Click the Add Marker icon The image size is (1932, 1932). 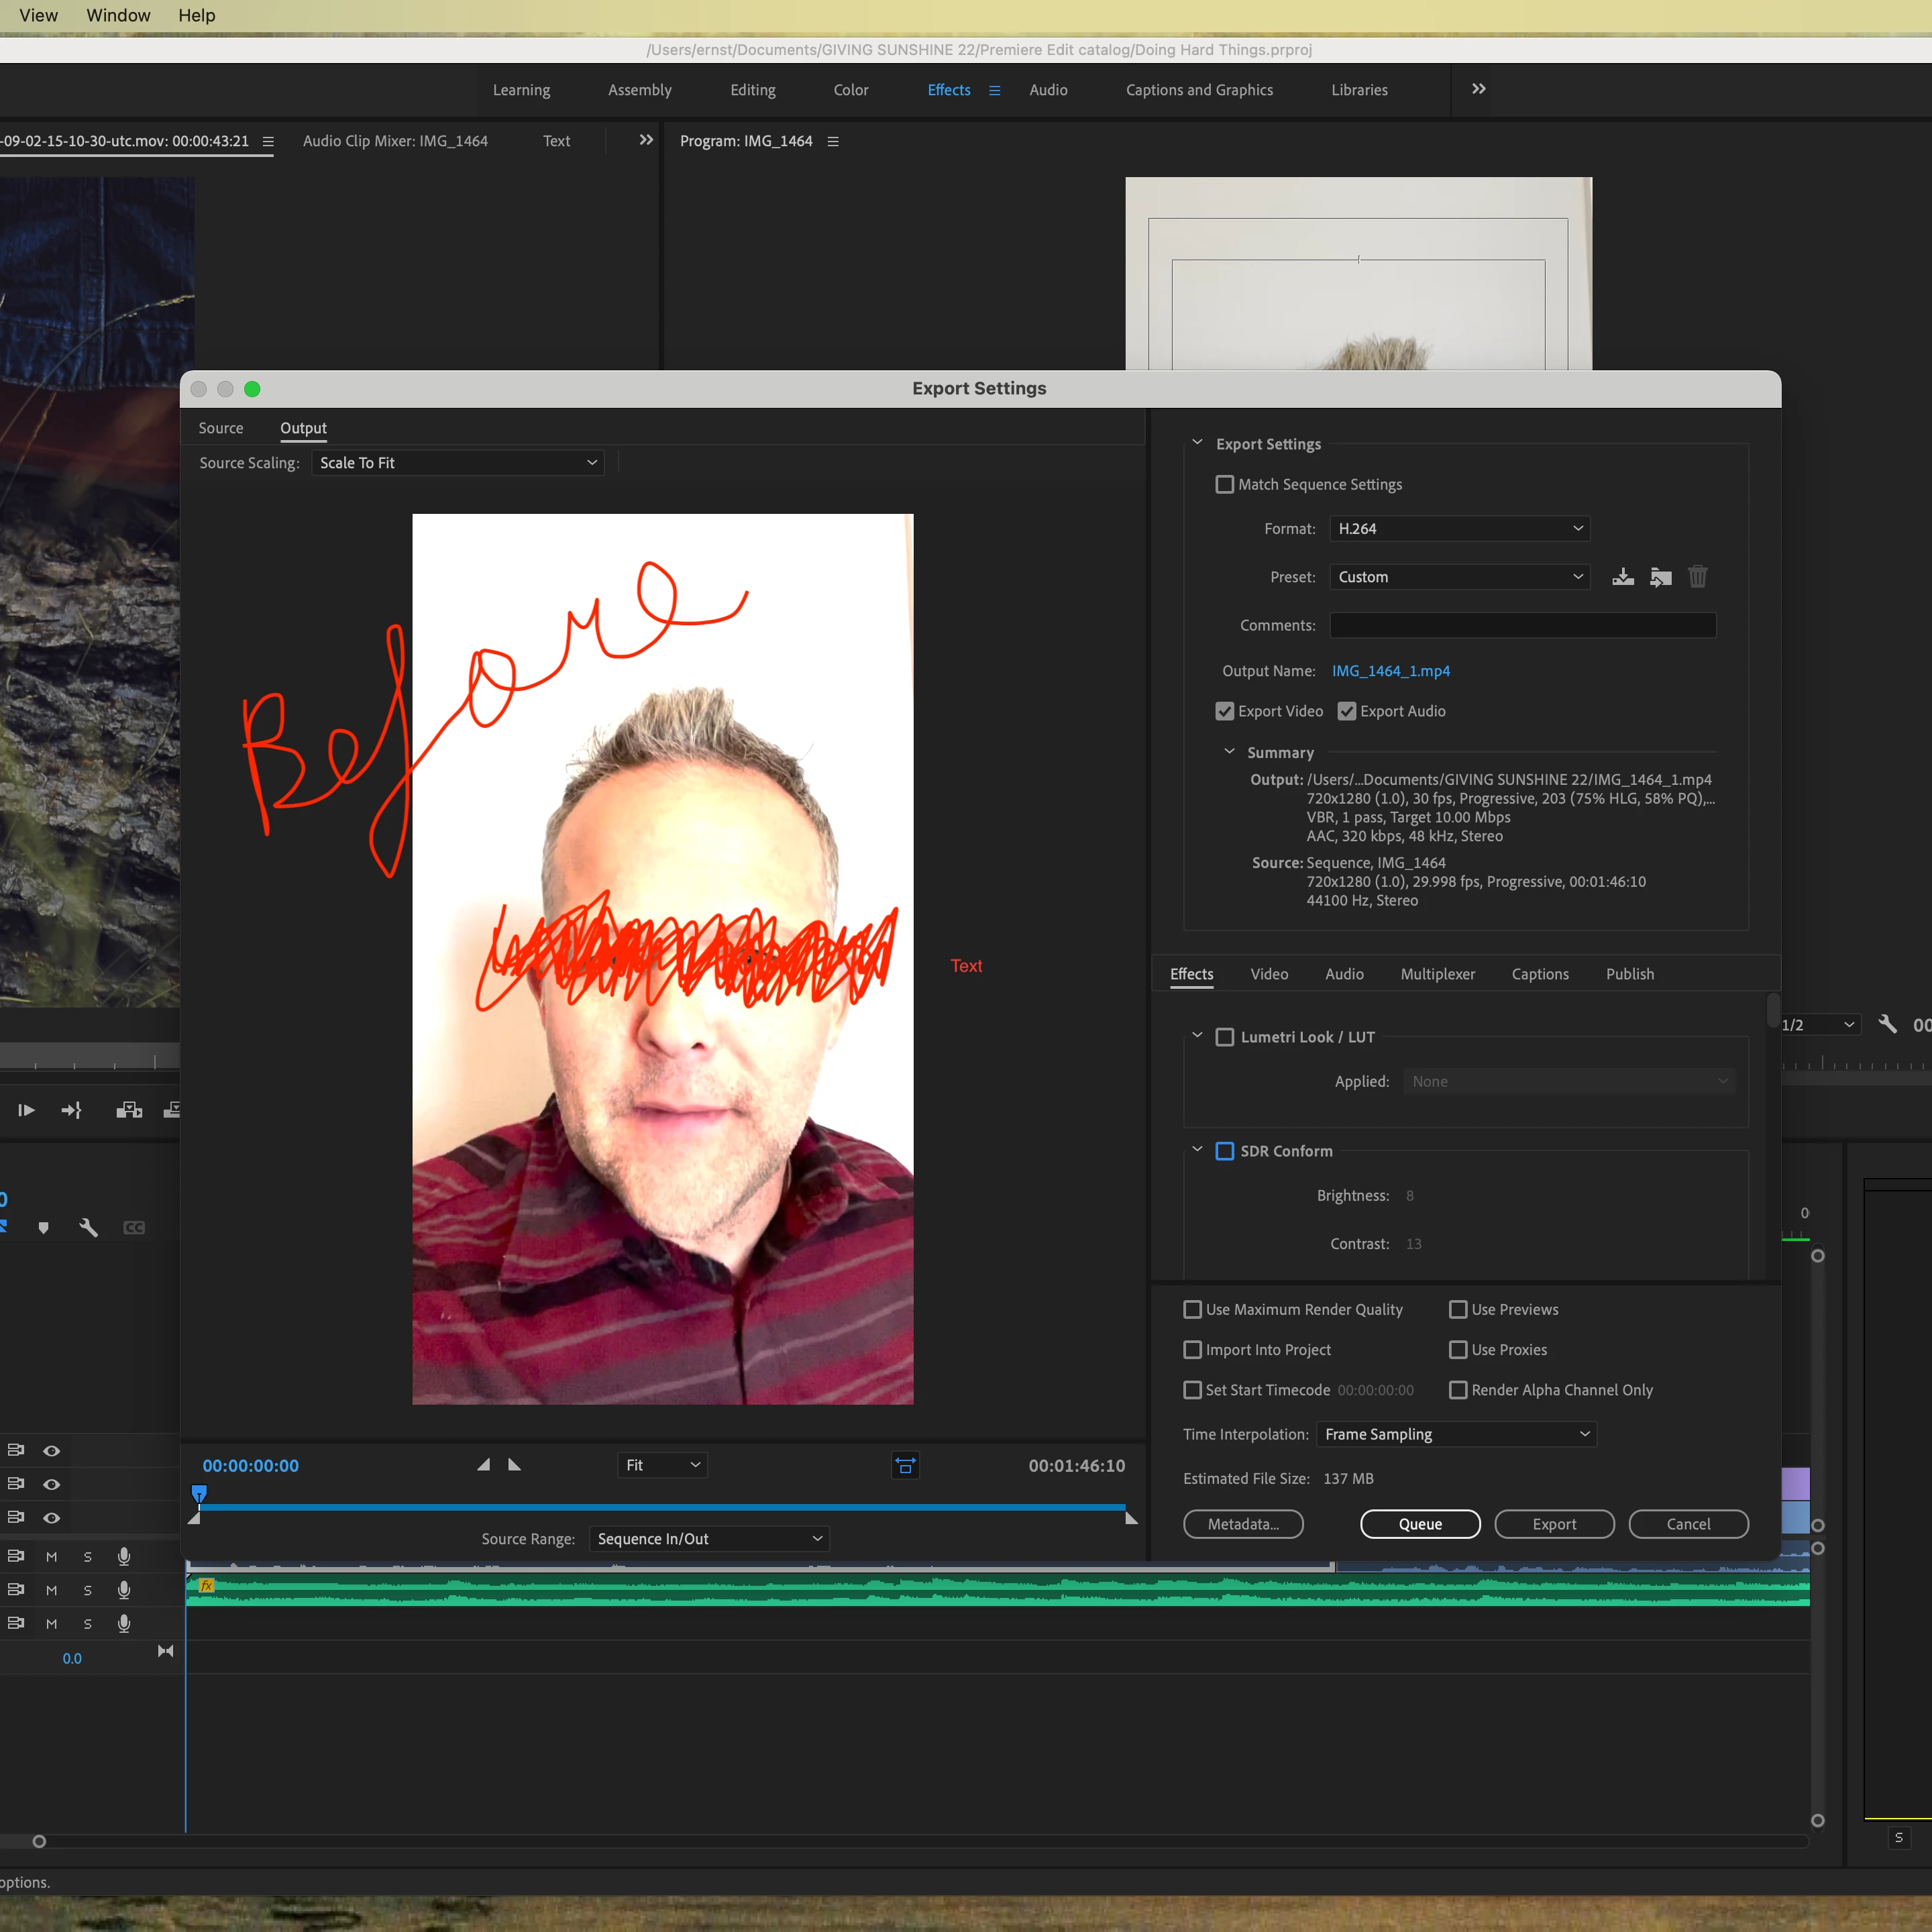(43, 1228)
